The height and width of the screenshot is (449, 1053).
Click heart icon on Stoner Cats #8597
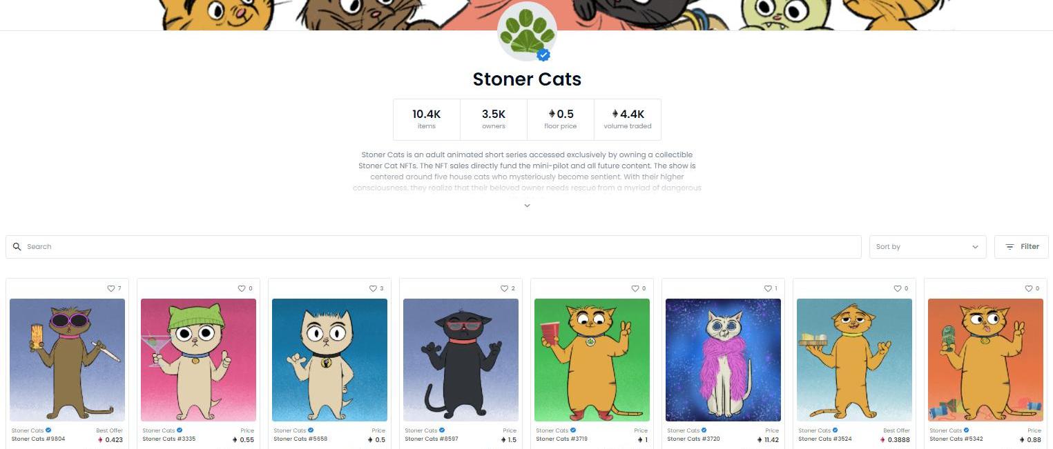click(x=504, y=288)
